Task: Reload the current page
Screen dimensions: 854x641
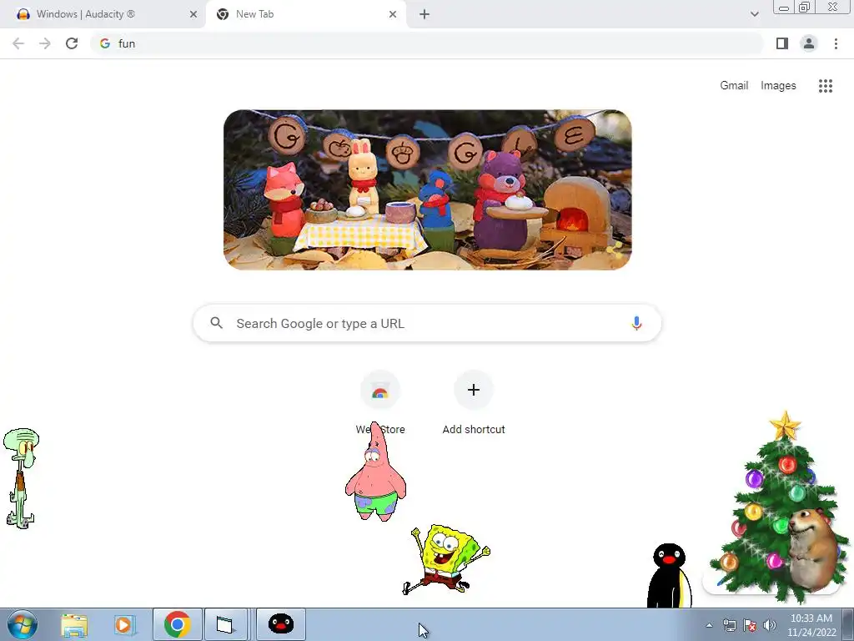Action: coord(72,43)
